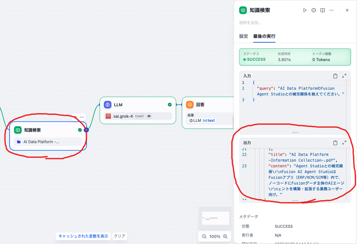Click the crosshair locate-node icon in panel header
The image size is (357, 244).
pyautogui.click(x=313, y=10)
